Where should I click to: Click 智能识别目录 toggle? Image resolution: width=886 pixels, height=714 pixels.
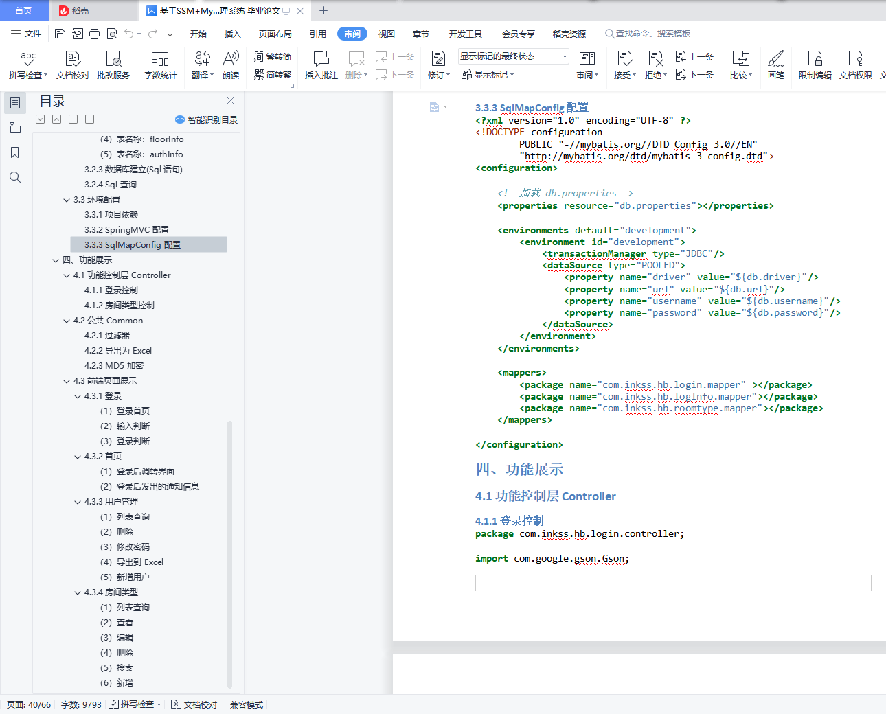coord(206,119)
